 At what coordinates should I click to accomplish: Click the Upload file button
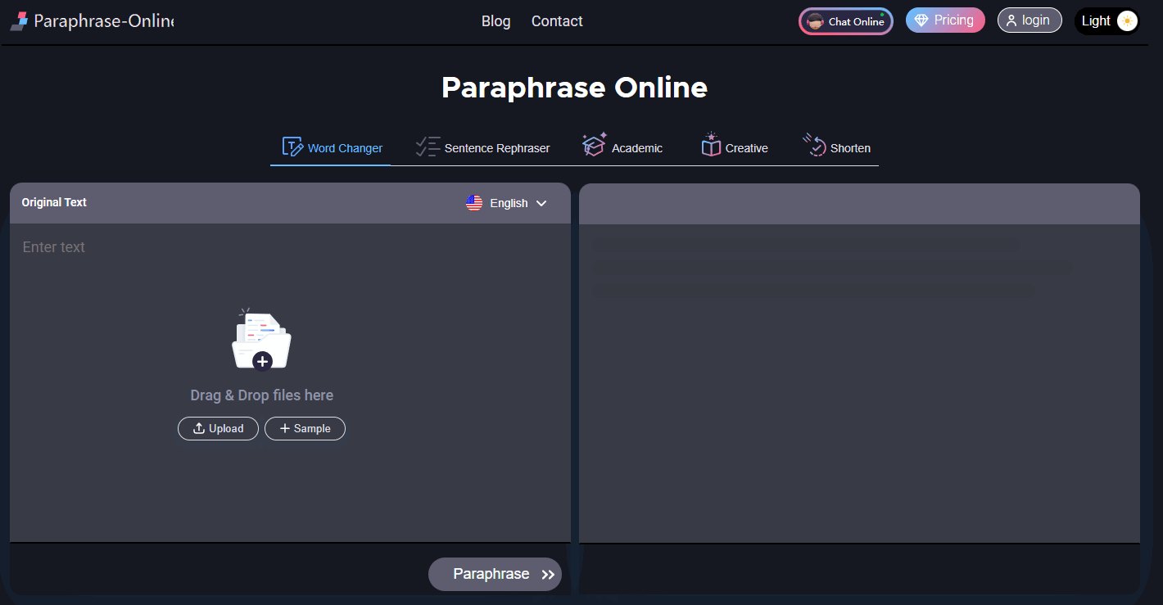tap(218, 428)
